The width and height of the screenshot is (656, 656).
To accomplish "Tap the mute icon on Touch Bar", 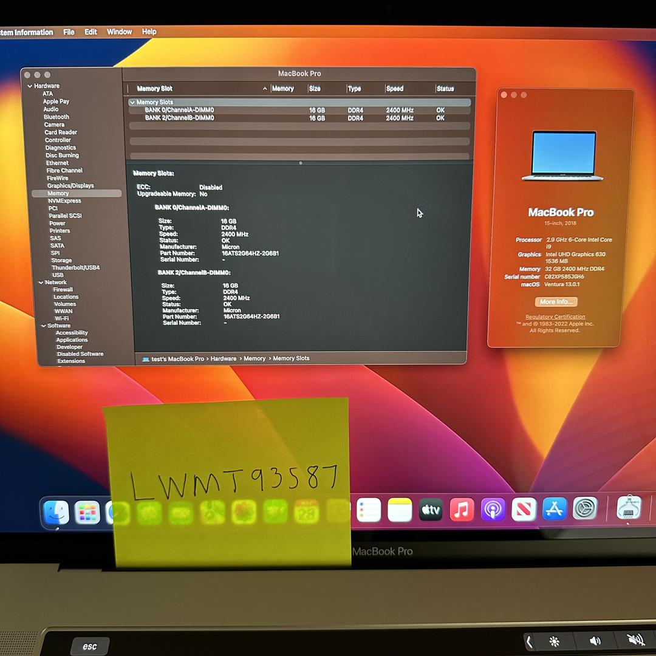I will [635, 640].
